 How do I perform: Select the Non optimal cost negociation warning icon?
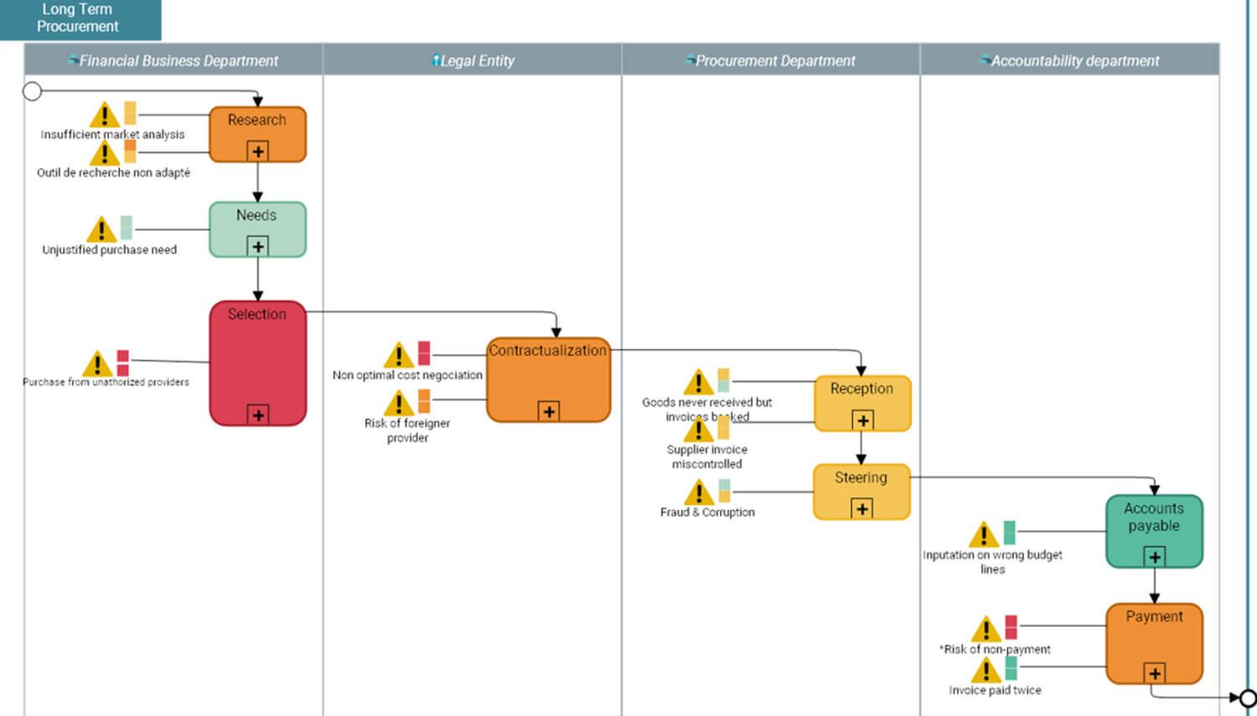click(x=399, y=355)
